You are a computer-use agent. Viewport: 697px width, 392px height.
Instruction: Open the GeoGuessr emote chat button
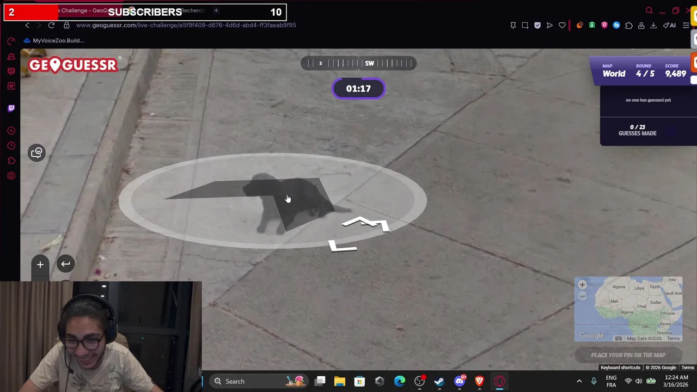pyautogui.click(x=36, y=152)
